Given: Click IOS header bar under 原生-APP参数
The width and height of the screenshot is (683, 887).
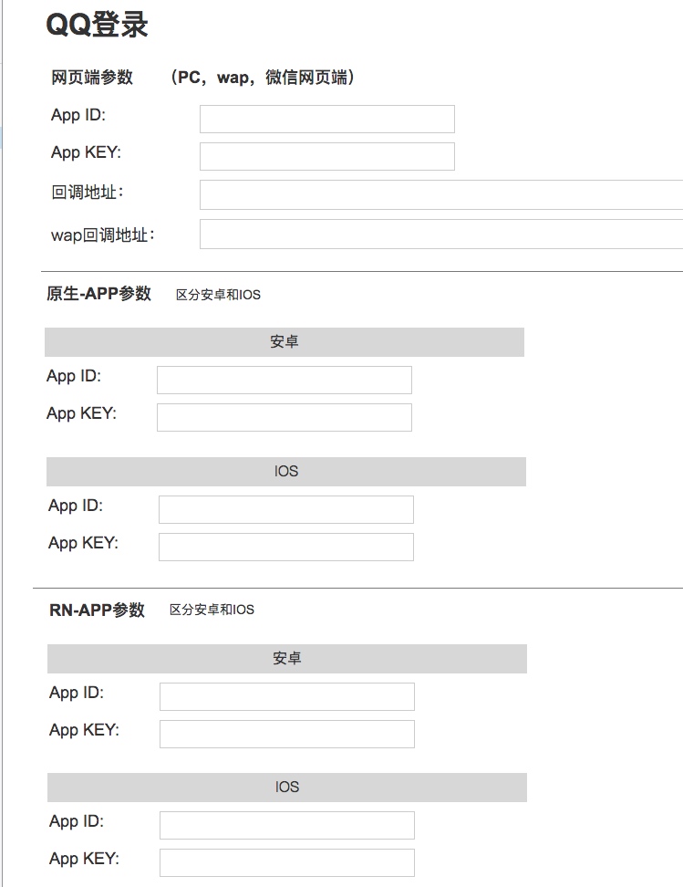Looking at the screenshot, I should [x=286, y=471].
